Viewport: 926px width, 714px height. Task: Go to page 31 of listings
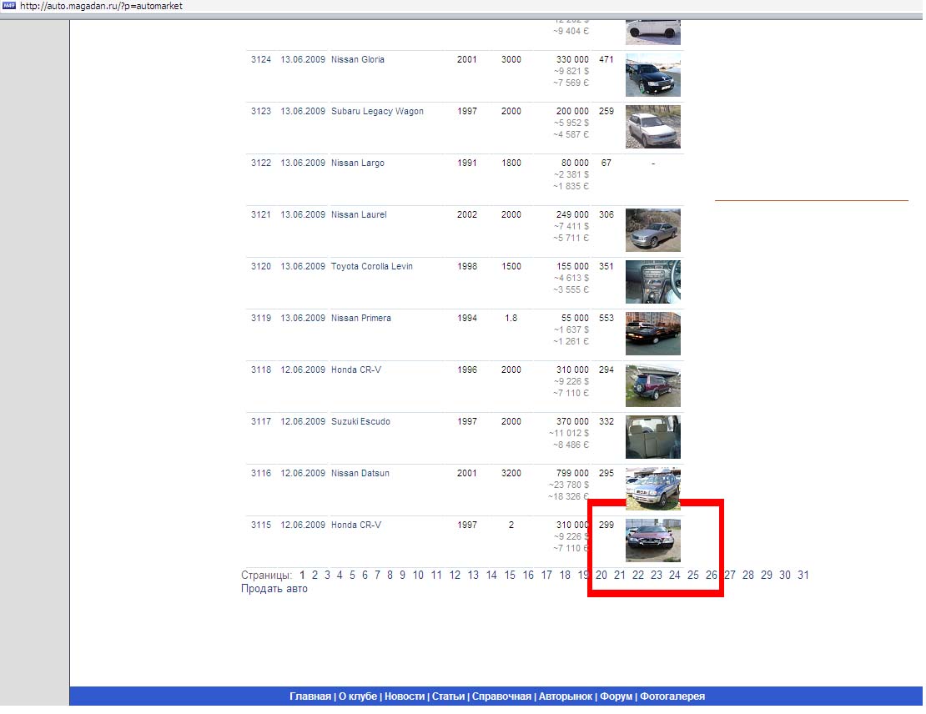point(803,576)
